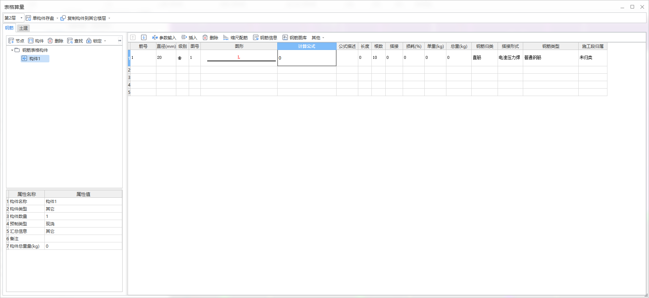Image resolution: width=649 pixels, height=298 pixels.
Task: Select row header 2 in the rebar table
Action: (x=129, y=70)
